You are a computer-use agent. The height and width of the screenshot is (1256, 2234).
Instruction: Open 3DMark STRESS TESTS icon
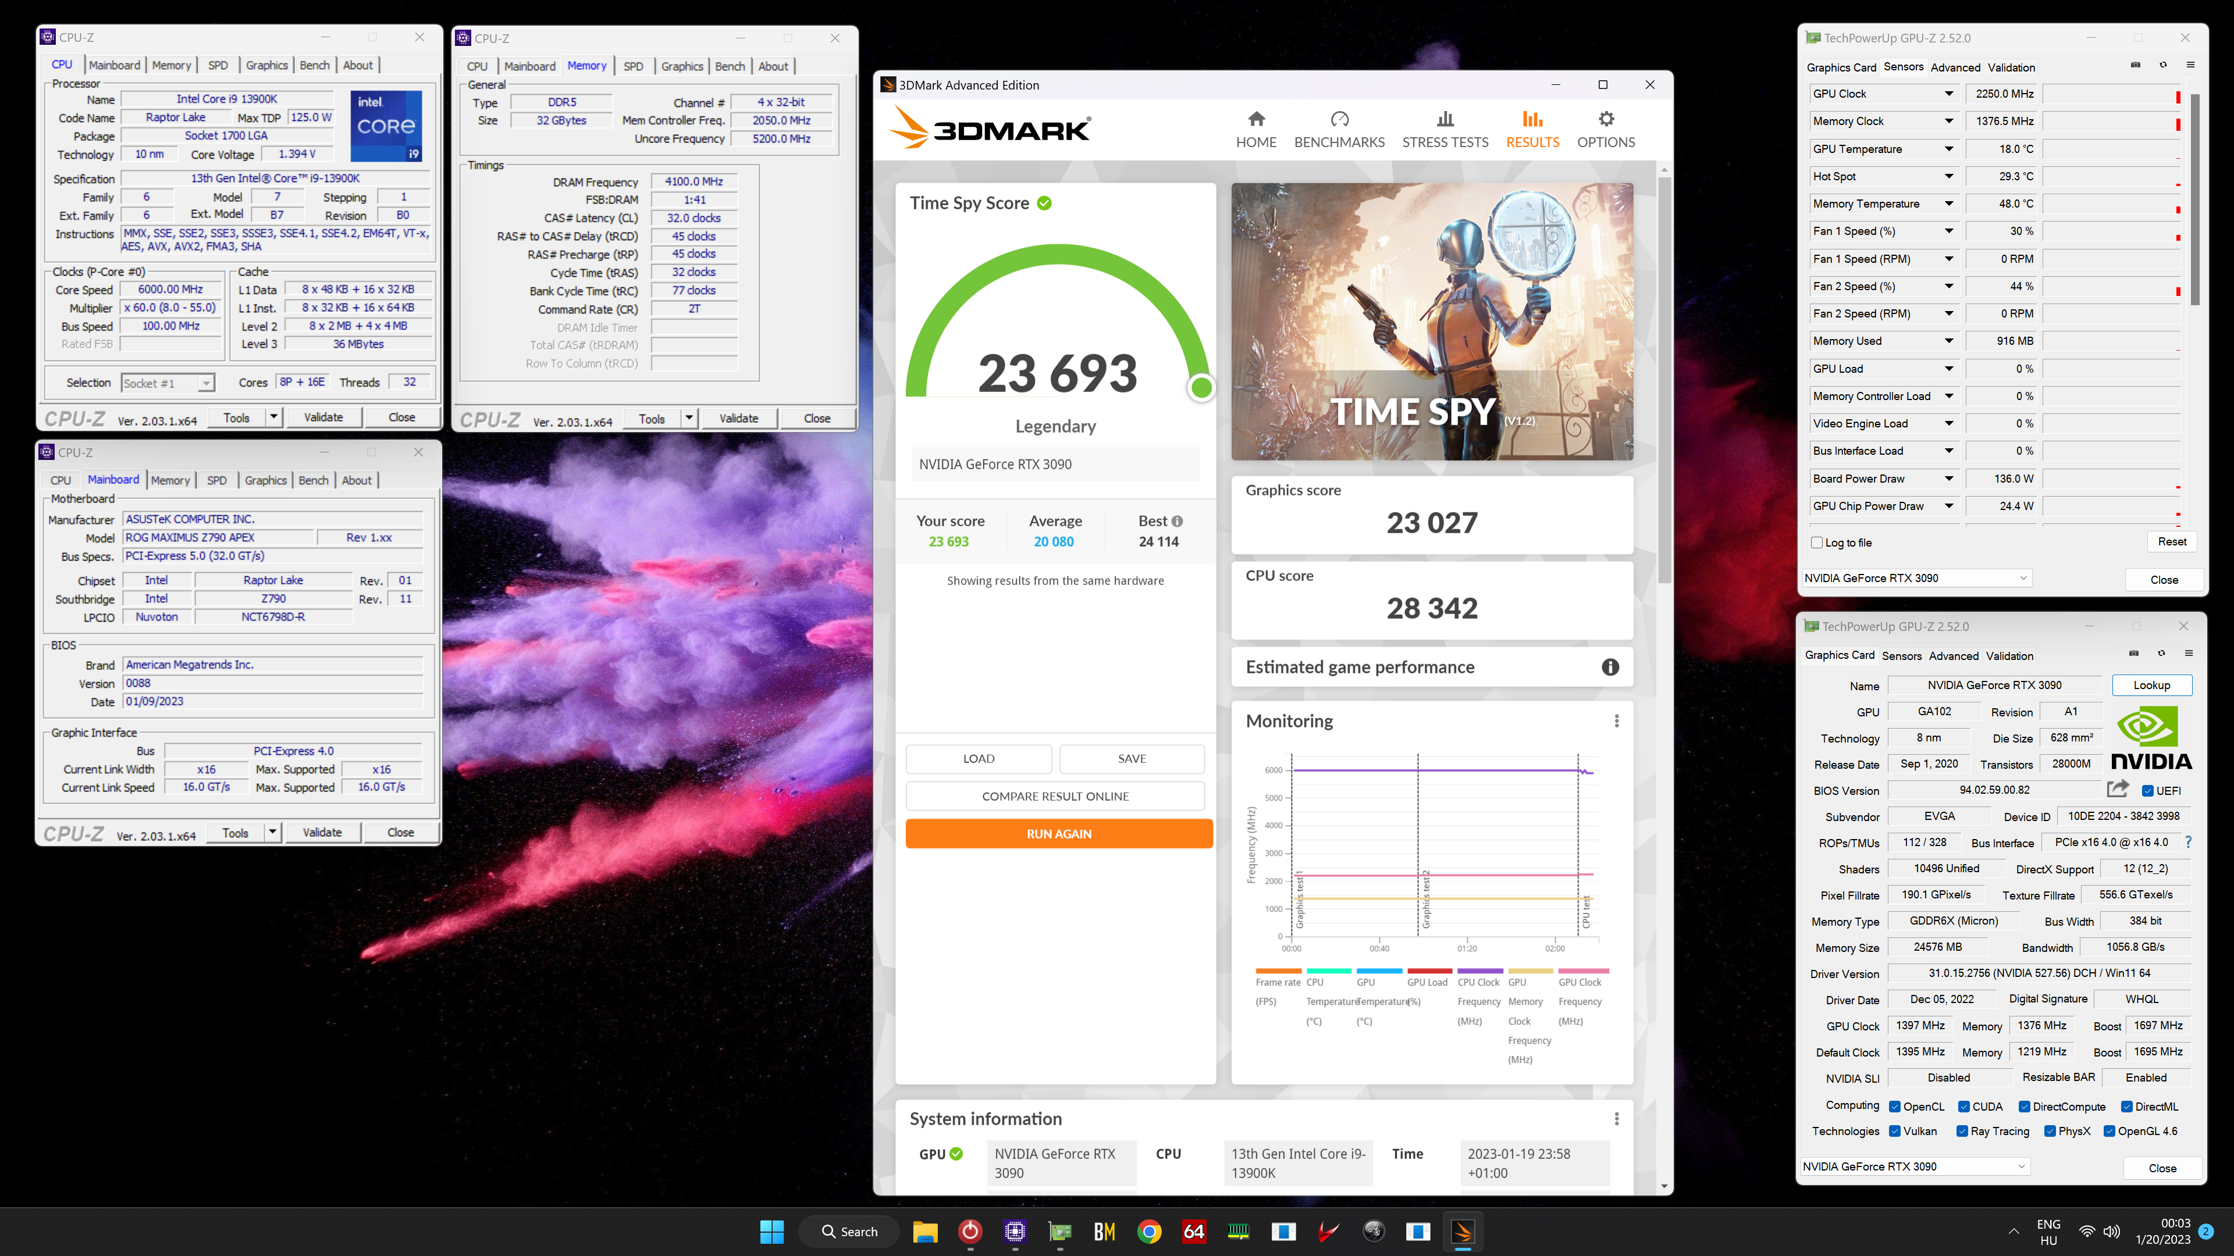1445,119
